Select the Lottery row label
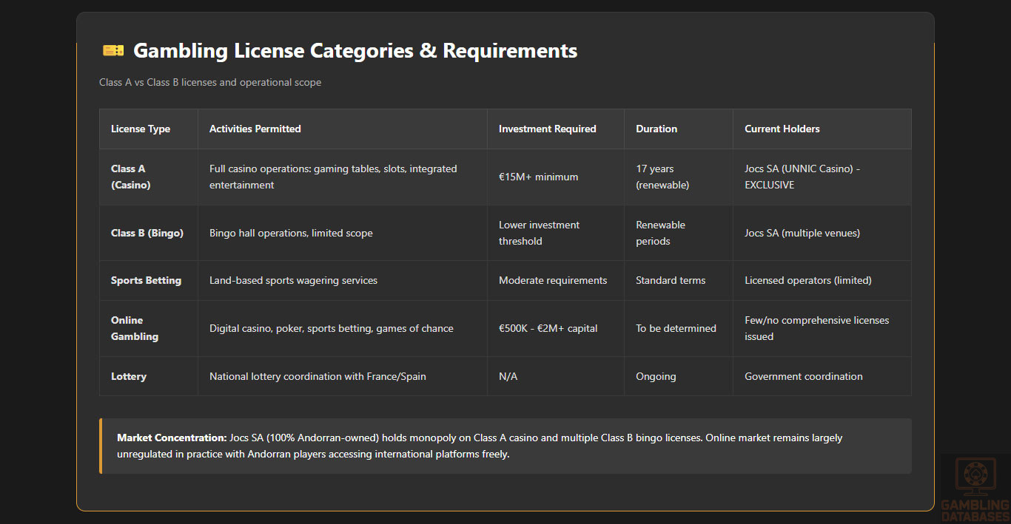The width and height of the screenshot is (1011, 524). 129,376
